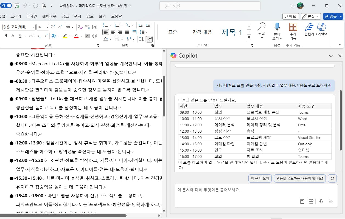The width and height of the screenshot is (345, 219).
Task: Click the 이 문서 요약 suggestion button
Action: 260,178
